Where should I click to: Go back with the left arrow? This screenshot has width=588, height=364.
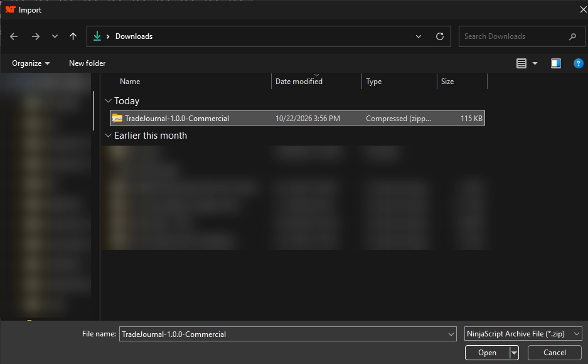pos(14,36)
